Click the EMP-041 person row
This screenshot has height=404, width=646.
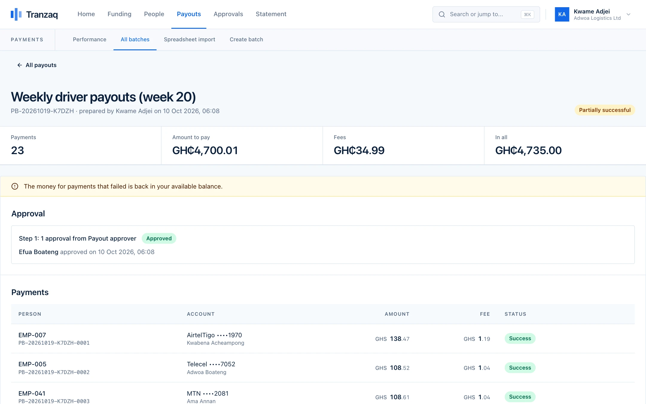click(x=323, y=393)
